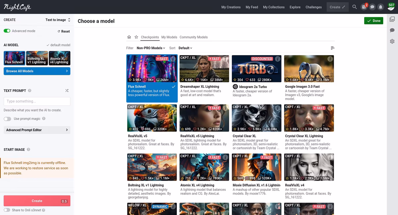Viewport: 398px width, 215px height.
Task: Click the green Done button
Action: pos(373,21)
